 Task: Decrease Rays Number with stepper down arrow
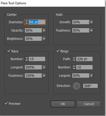click(27, 60)
